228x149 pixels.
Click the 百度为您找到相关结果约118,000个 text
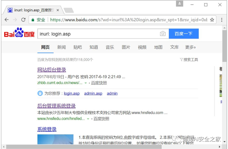(x=65, y=60)
